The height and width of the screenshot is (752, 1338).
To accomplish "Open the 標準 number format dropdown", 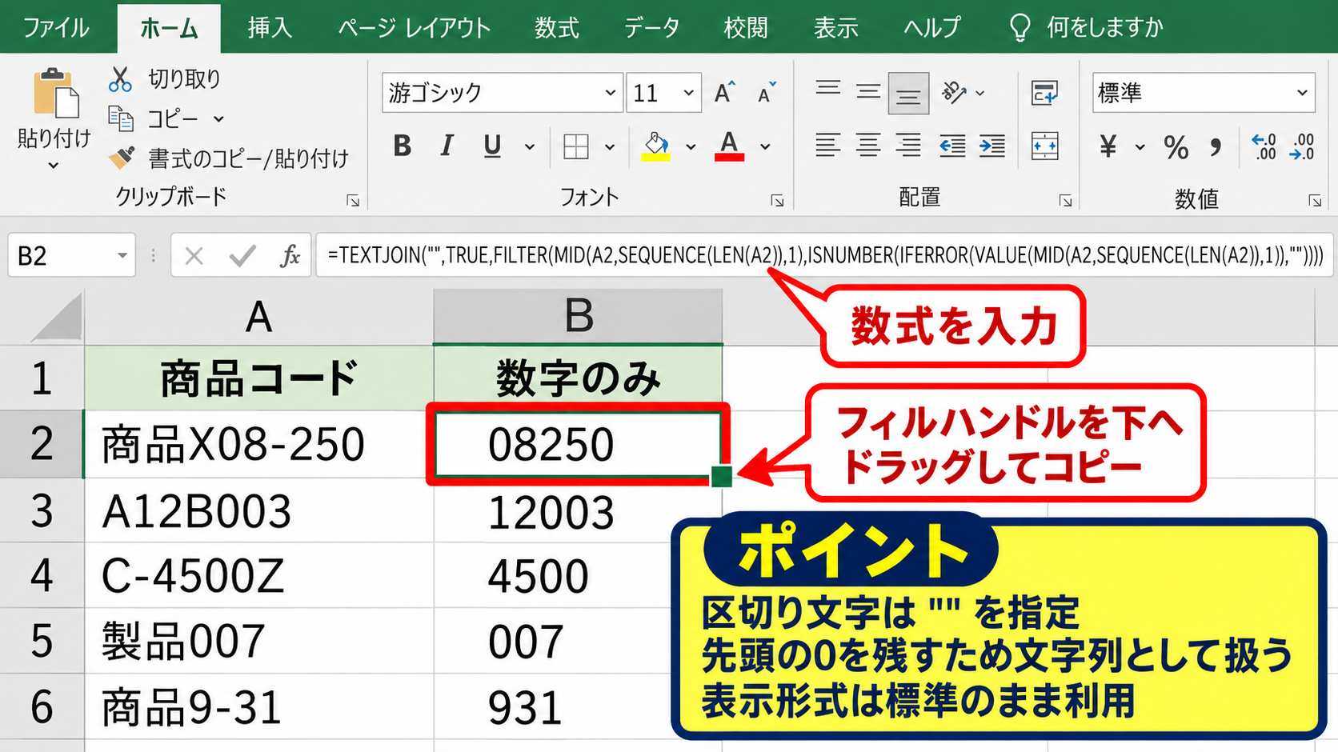I will 1302,93.
